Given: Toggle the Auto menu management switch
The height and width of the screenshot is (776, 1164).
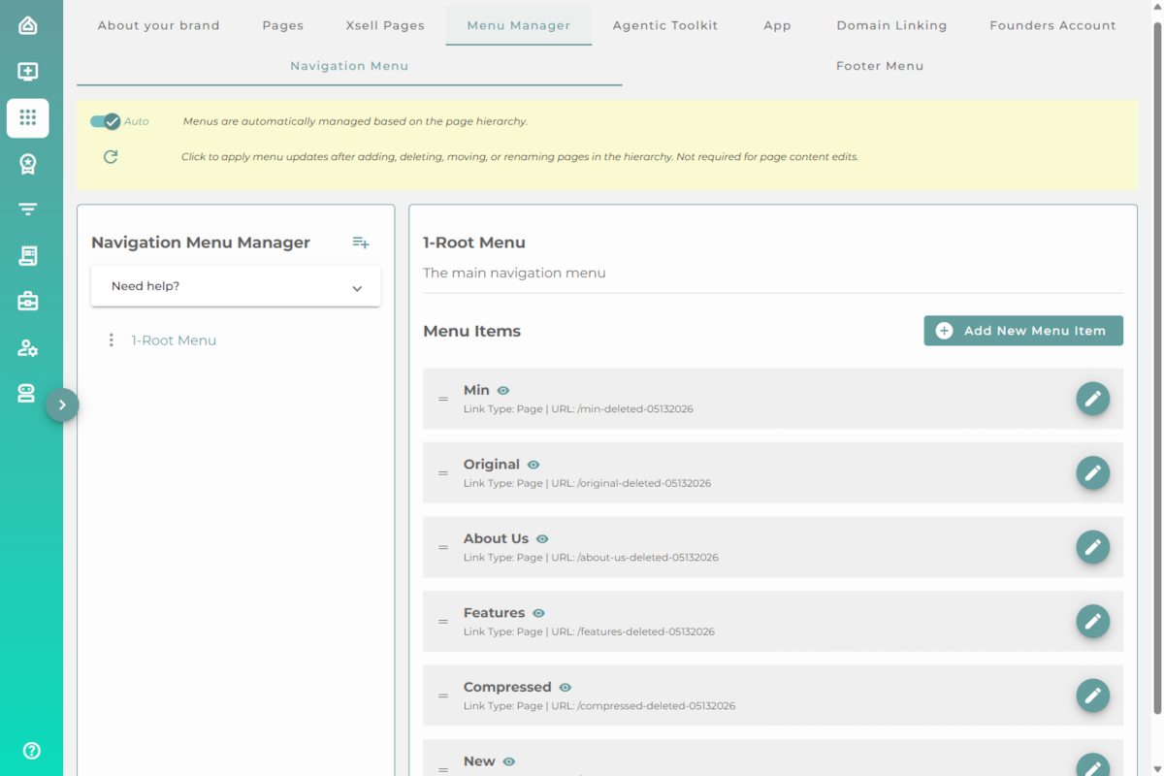Looking at the screenshot, I should [x=105, y=121].
